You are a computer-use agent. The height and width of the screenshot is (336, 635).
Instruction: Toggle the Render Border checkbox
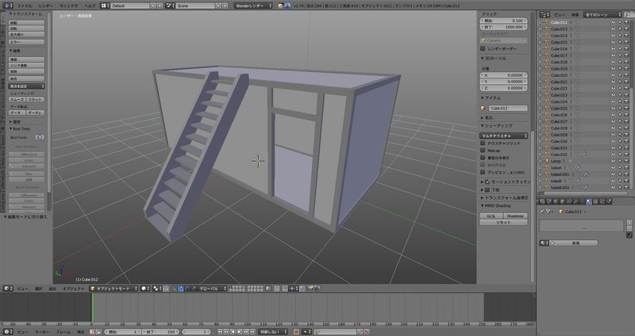tap(483, 48)
